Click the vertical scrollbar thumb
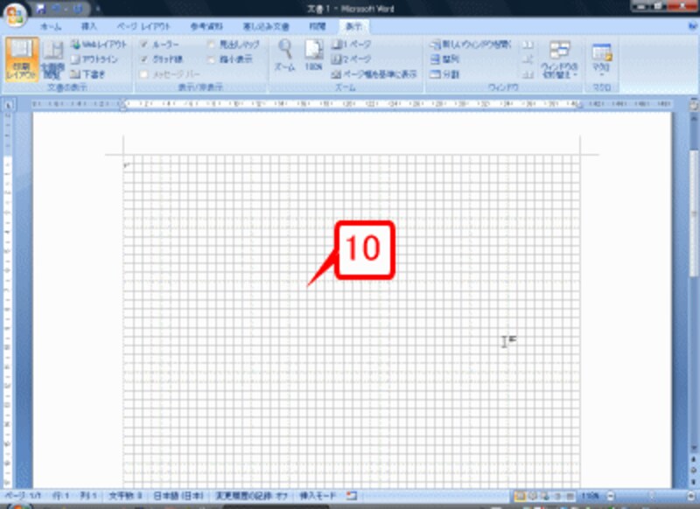Image resolution: width=700 pixels, height=509 pixels. pyautogui.click(x=693, y=214)
